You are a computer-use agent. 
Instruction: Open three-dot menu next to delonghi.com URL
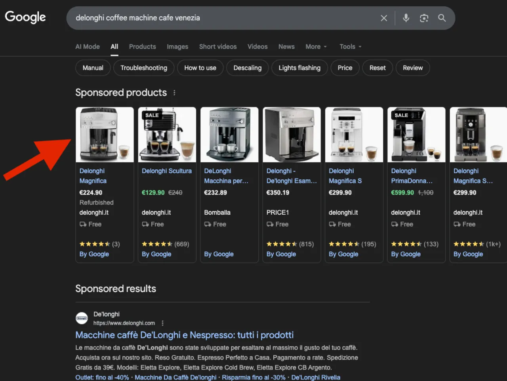162,323
